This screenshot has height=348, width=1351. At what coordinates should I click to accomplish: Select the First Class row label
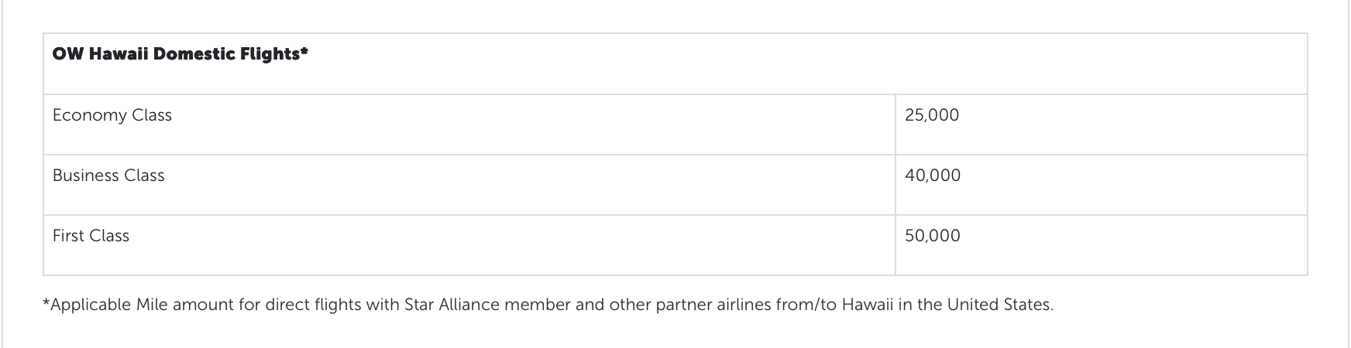click(91, 236)
